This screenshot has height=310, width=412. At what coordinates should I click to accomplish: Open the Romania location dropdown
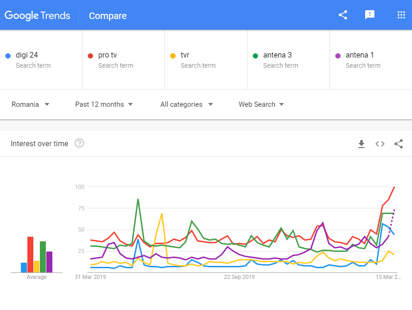click(31, 104)
